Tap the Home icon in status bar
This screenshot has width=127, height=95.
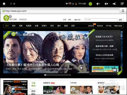coord(4,4)
